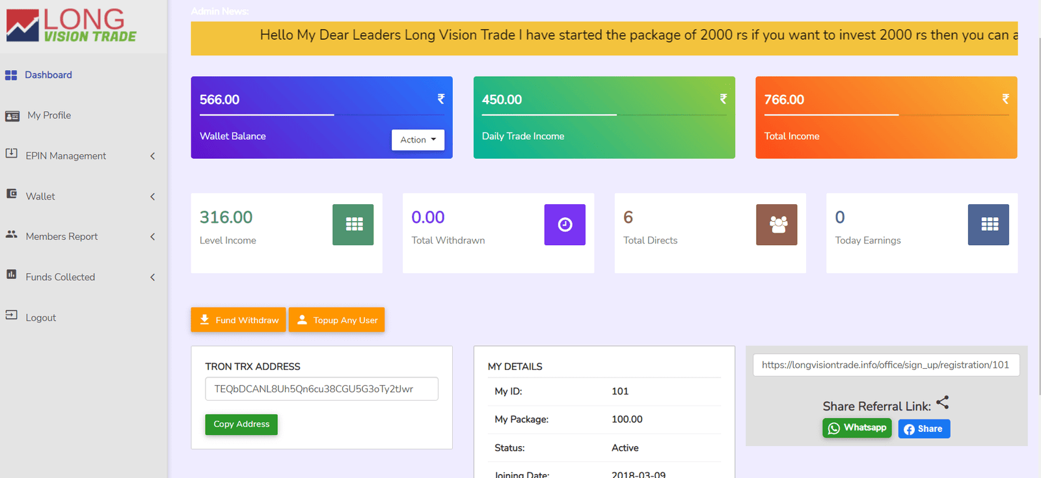Click the Logout arrow icon

[11, 315]
